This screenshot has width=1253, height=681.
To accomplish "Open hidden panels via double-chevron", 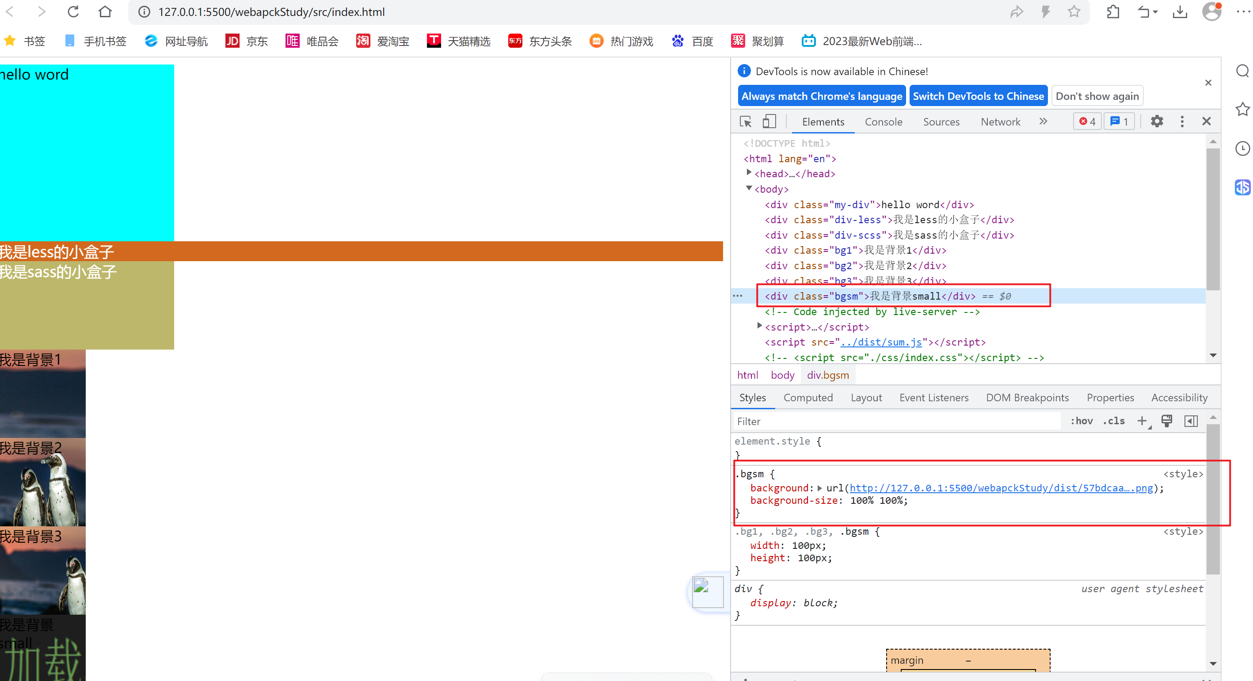I will coord(1043,121).
